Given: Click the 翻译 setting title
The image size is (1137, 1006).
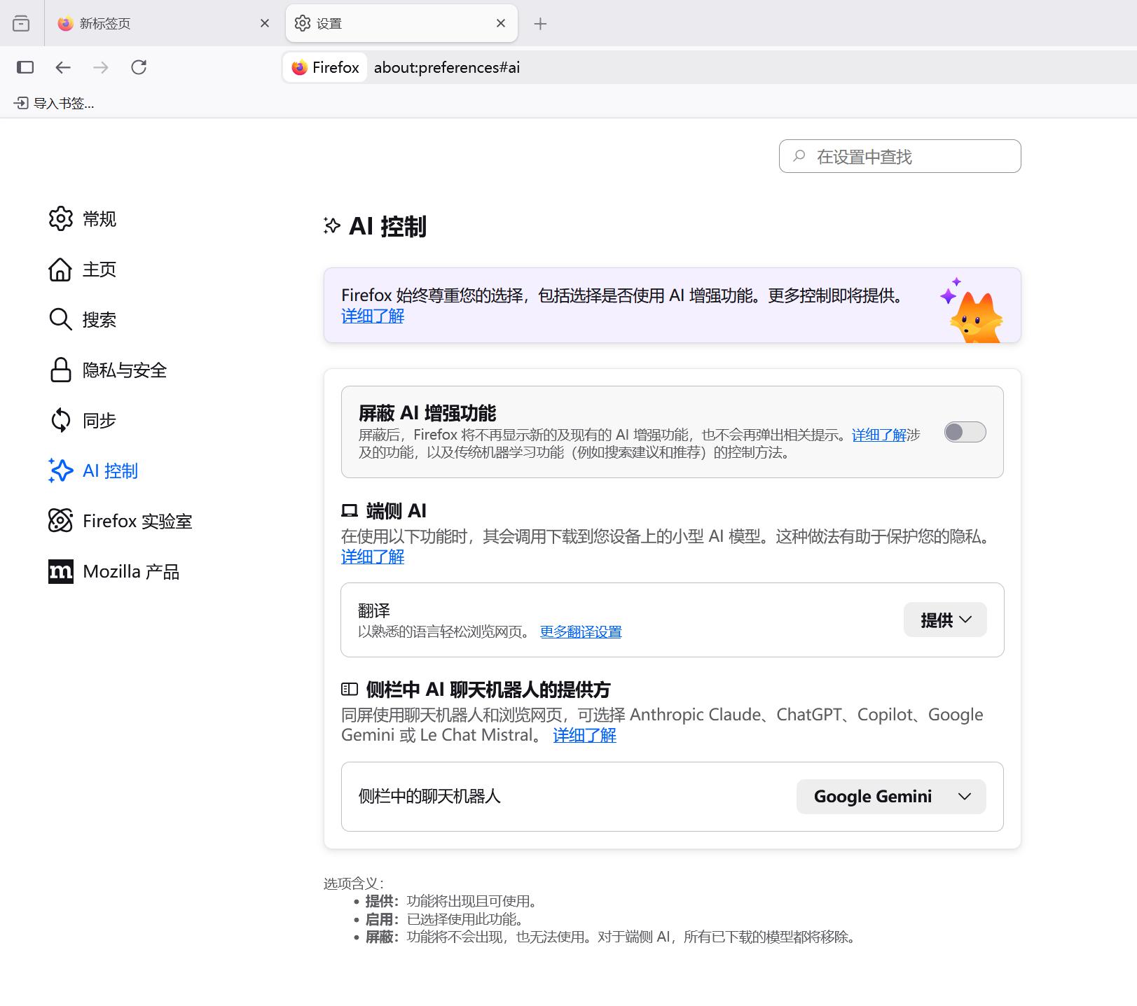Looking at the screenshot, I should pos(374,610).
